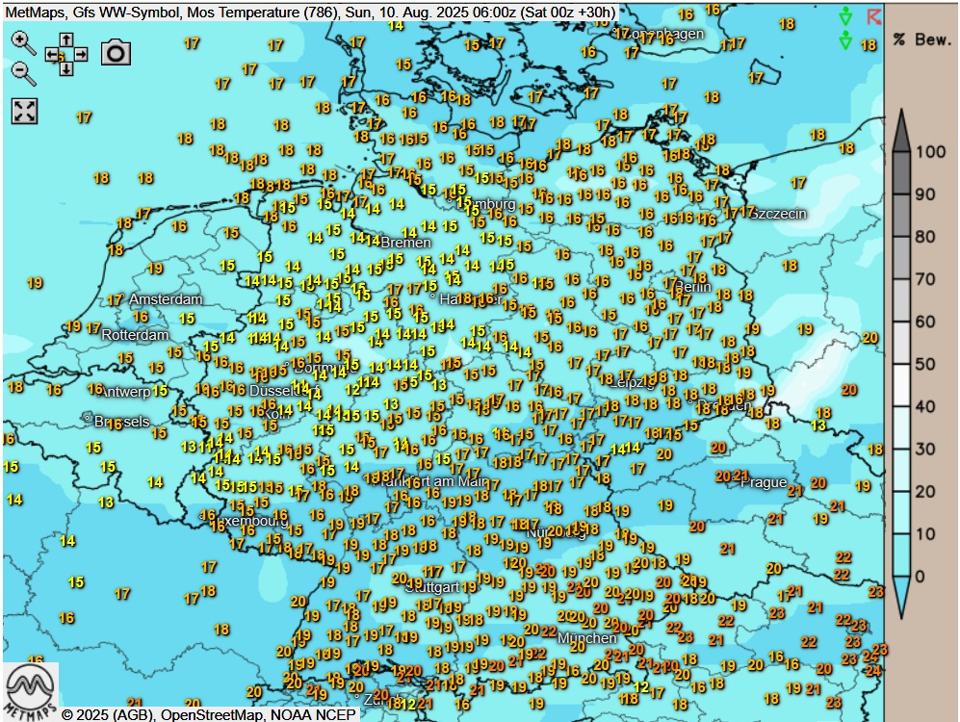
Task: Pan the map left with arrow
Action: [53, 55]
